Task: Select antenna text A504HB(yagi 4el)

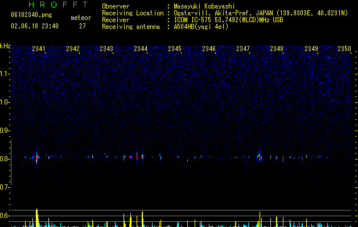Action: click(201, 27)
